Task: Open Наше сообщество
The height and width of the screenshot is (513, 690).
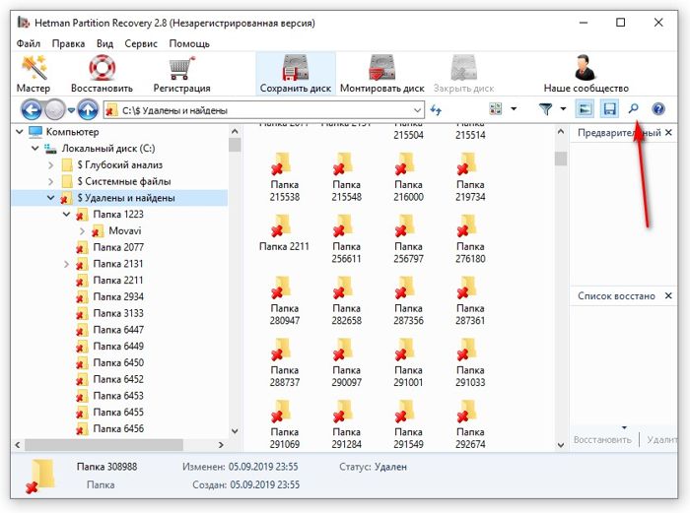Action: 586,74
